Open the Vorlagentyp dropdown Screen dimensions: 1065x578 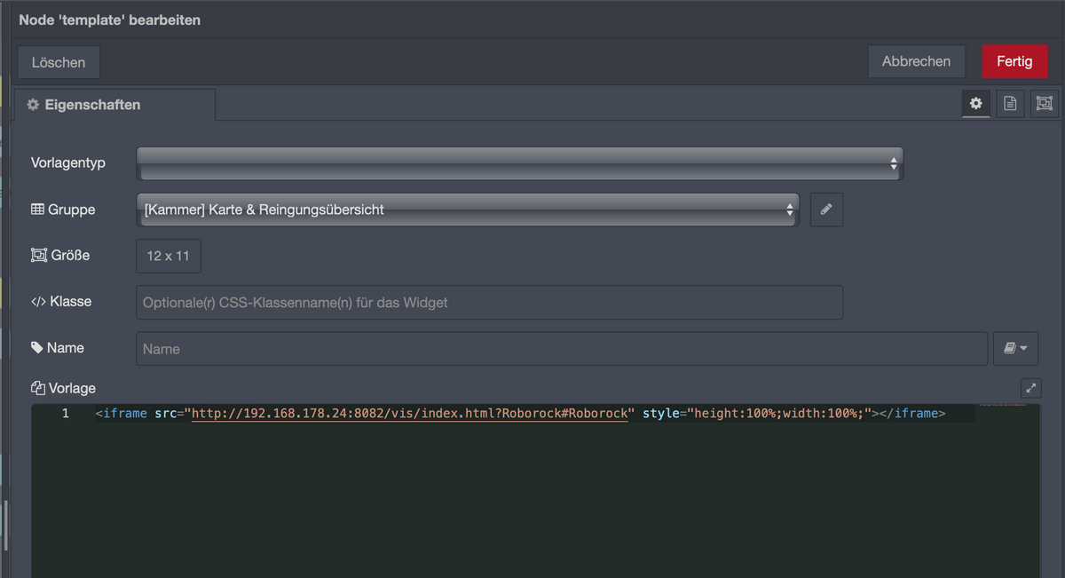(x=519, y=163)
